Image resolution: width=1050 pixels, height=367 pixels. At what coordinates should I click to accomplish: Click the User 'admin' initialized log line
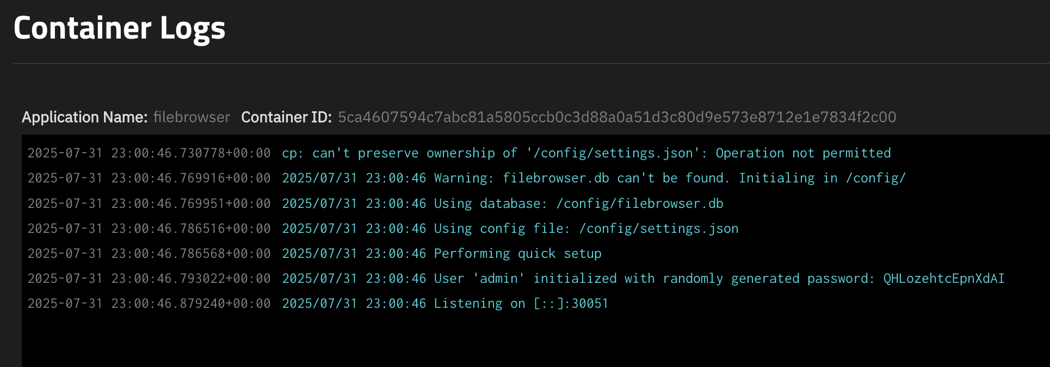[x=643, y=279]
